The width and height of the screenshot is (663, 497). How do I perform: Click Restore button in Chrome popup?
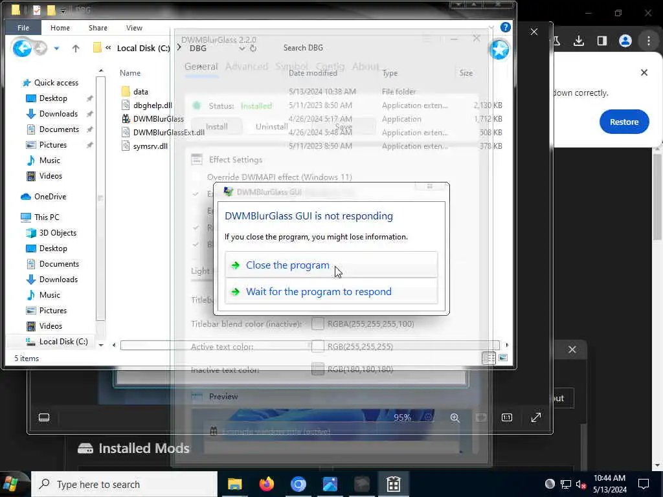click(x=624, y=122)
